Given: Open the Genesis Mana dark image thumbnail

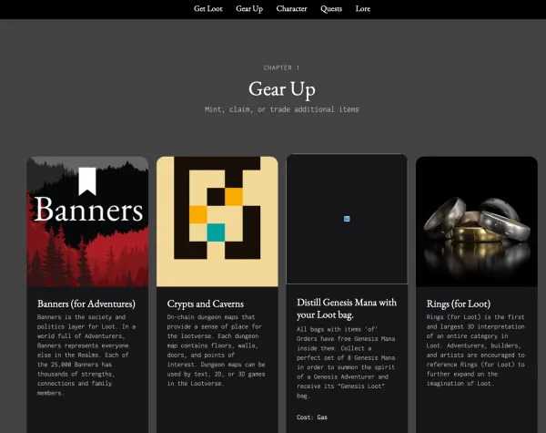Looking at the screenshot, I should (x=347, y=219).
